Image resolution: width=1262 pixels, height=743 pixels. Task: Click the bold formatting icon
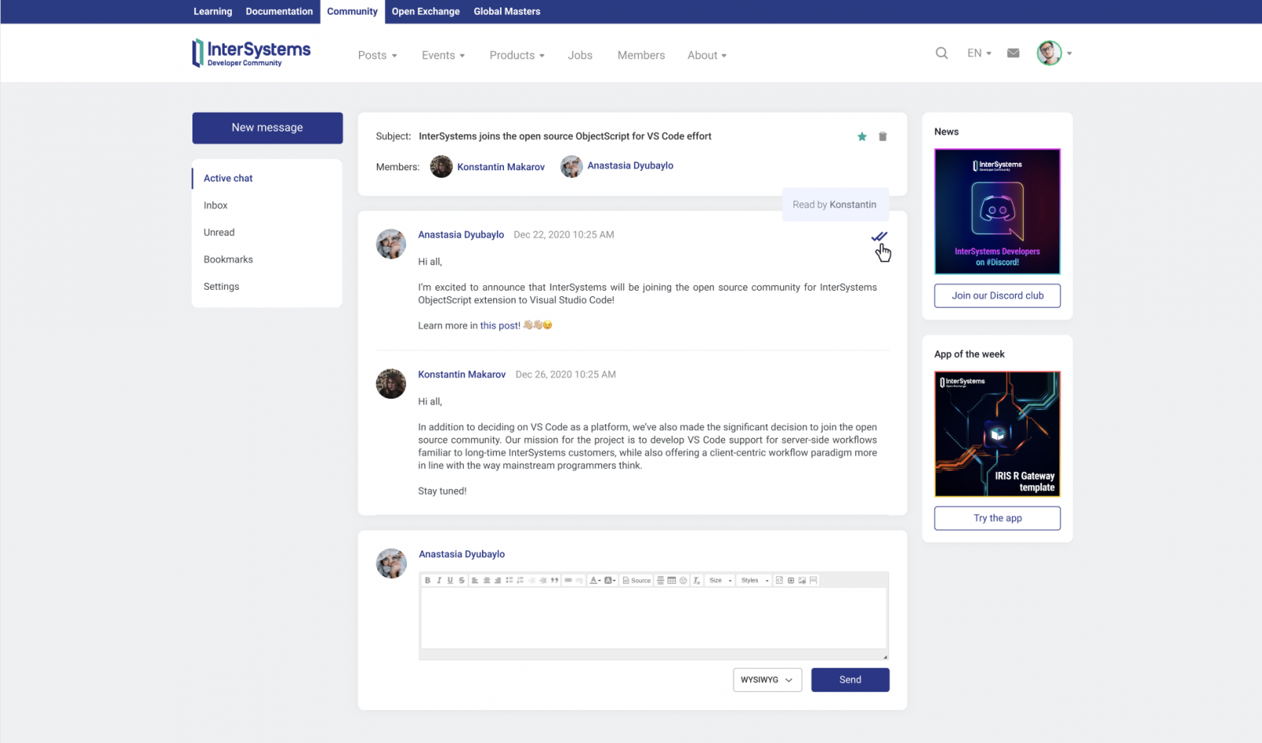click(428, 581)
